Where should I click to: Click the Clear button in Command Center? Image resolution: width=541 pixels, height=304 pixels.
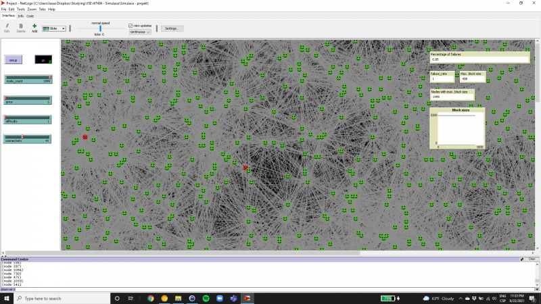(x=532, y=259)
